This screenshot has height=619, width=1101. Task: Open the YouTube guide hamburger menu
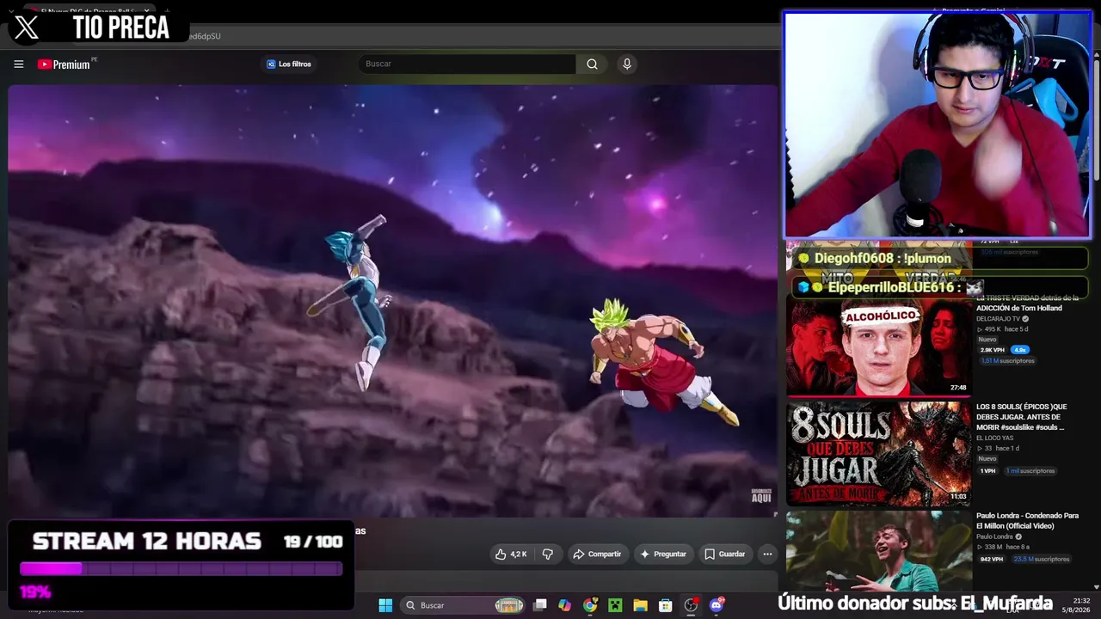pyautogui.click(x=18, y=64)
